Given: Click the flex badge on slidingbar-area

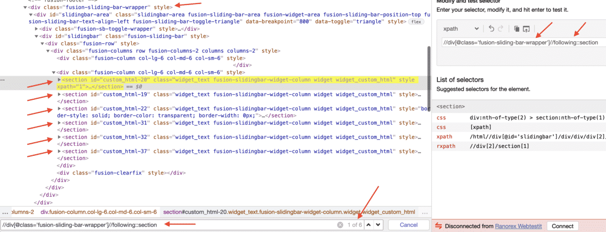Looking at the screenshot, I should (x=416, y=22).
